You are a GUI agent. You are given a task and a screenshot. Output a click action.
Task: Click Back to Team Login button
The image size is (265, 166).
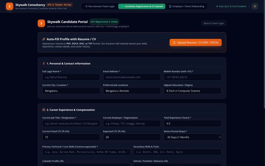pyautogui.click(x=214, y=23)
